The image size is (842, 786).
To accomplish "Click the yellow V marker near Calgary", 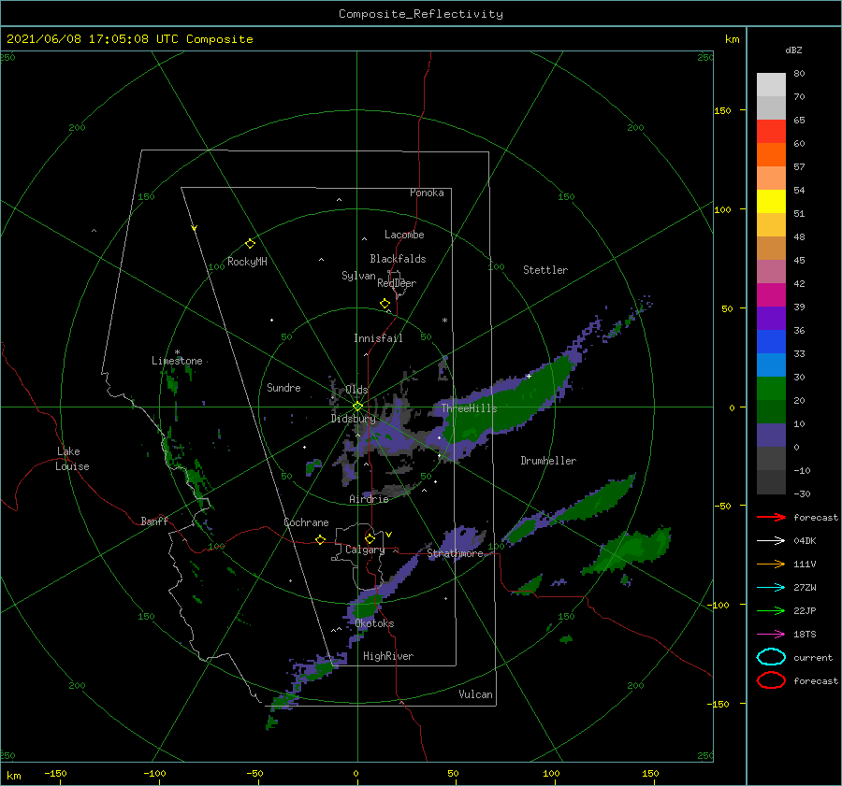I will 388,535.
